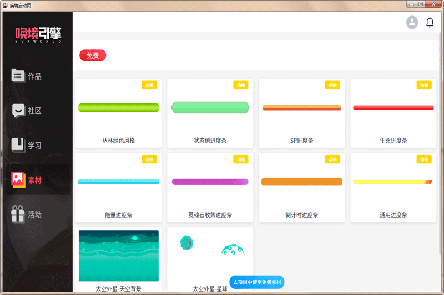Viewport: 444px width, 295px height.
Task: Click 去项目中使用免费素材 button
Action: pyautogui.click(x=257, y=282)
